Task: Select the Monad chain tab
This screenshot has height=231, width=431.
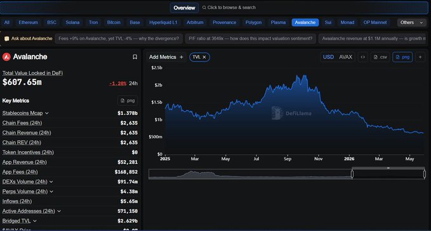Action: [x=347, y=22]
